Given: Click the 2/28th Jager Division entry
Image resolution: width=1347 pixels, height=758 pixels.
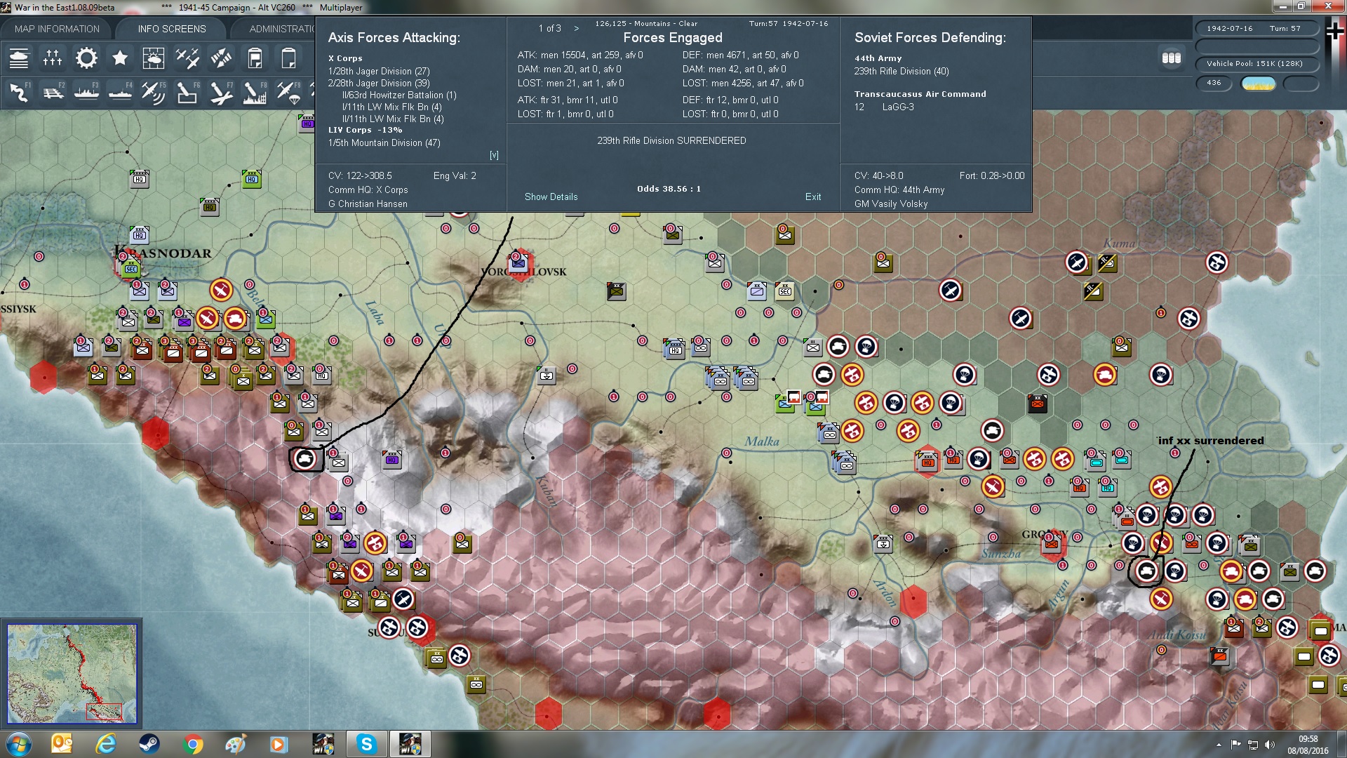Looking at the screenshot, I should (379, 83).
